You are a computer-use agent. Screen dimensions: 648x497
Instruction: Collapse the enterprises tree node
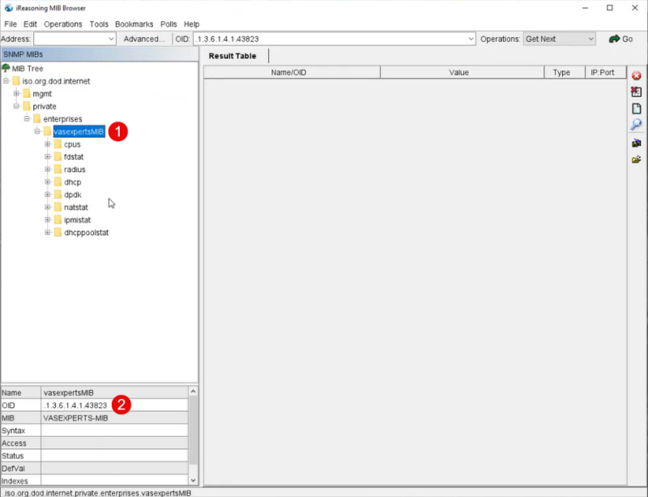27,119
